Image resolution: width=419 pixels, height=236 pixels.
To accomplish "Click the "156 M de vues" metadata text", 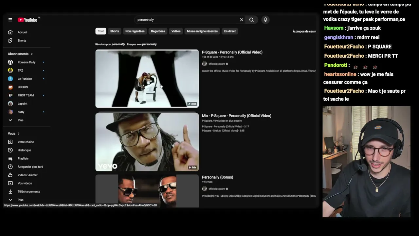I will click(210, 57).
